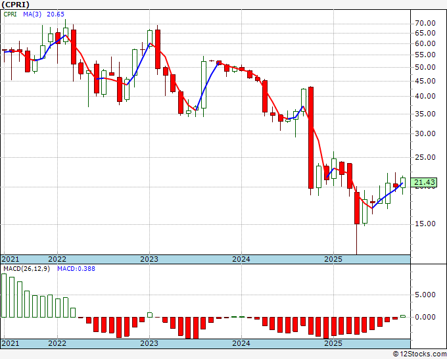Screen dimensions: 447x359
Task: Click the 30.00 price axis label
Action: tap(425, 133)
